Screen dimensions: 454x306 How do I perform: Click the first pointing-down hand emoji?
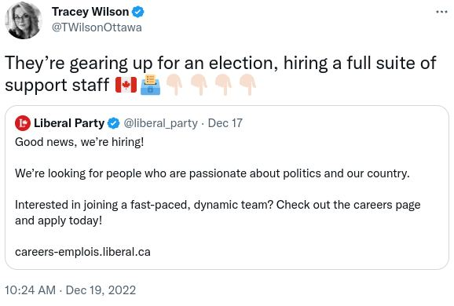click(x=174, y=85)
